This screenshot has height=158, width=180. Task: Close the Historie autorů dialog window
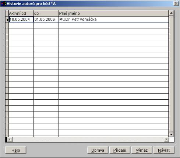click(x=176, y=3)
